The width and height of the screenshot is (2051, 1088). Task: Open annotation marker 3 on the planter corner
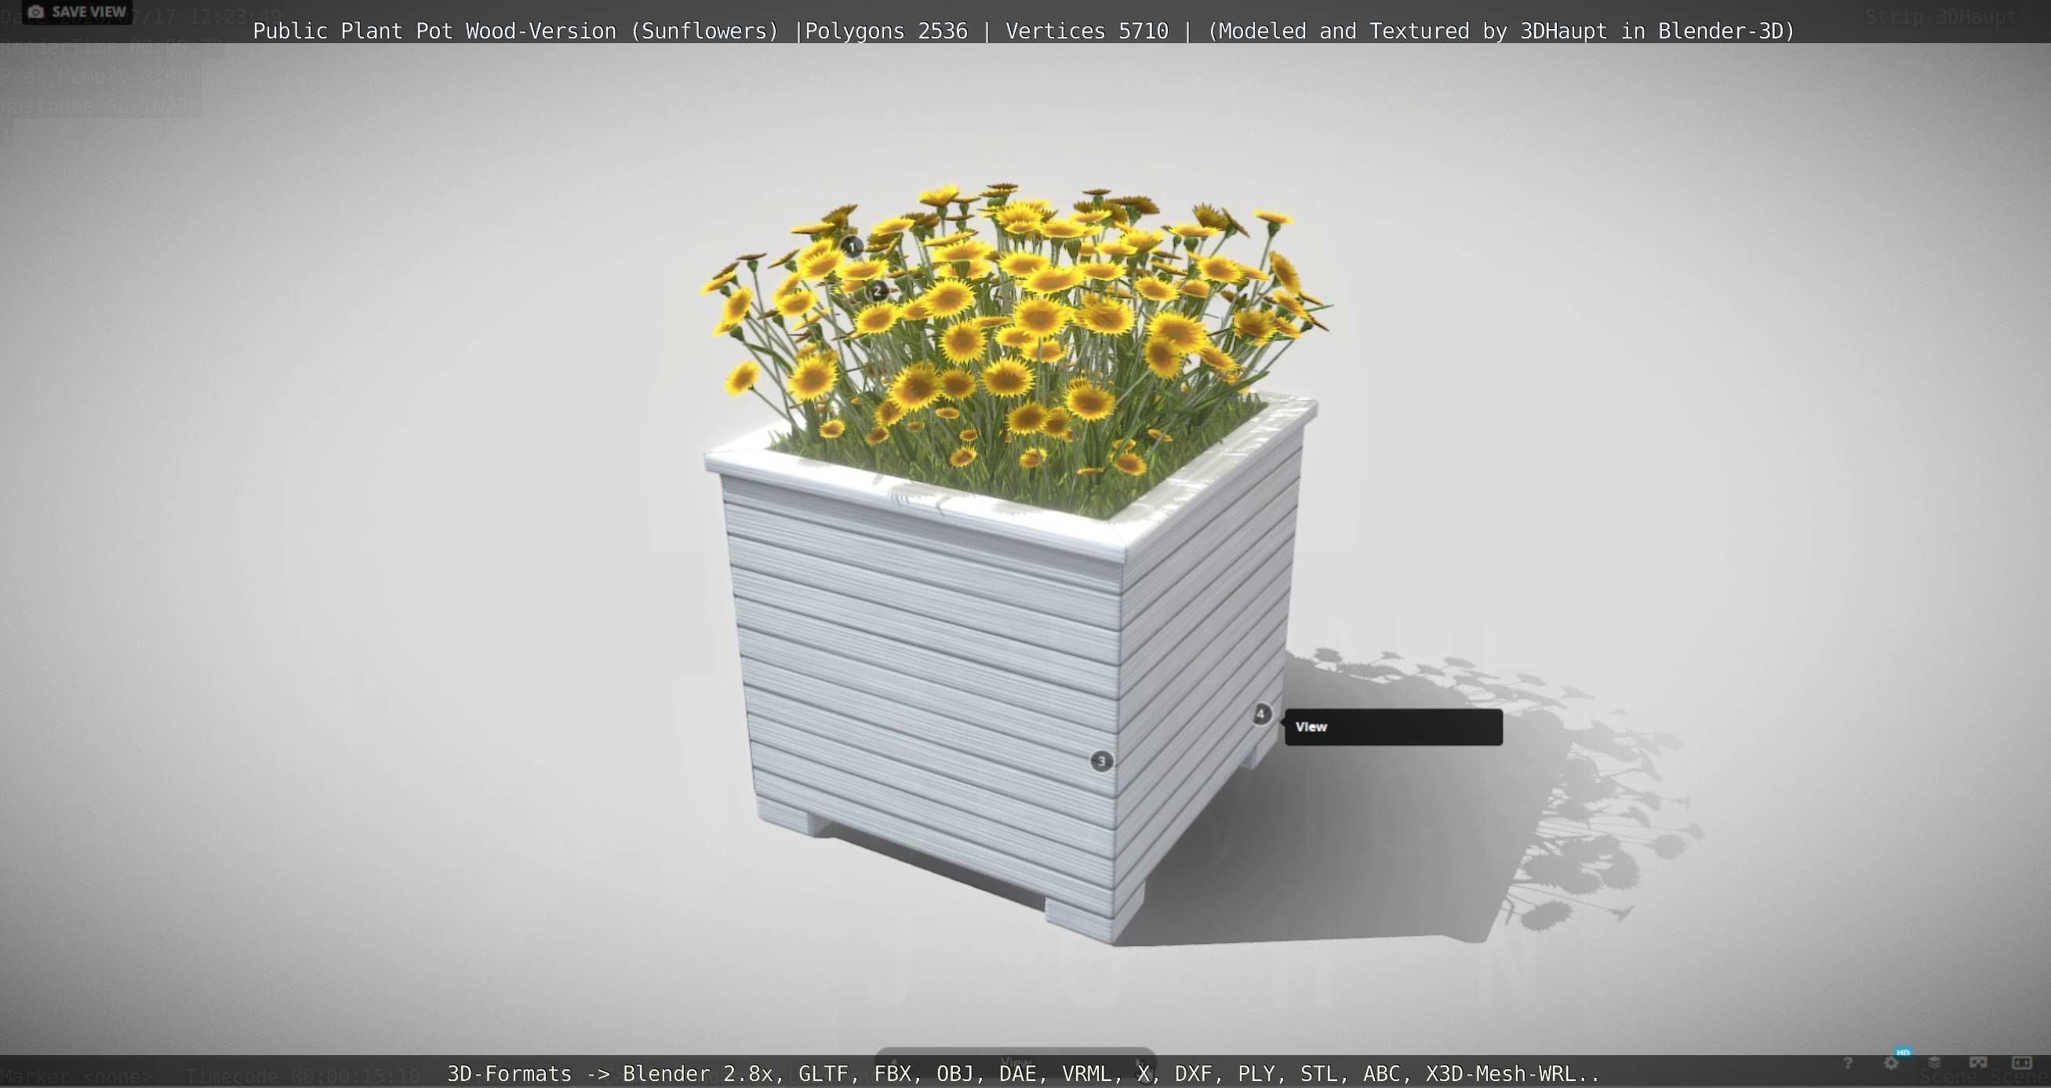coord(1101,762)
